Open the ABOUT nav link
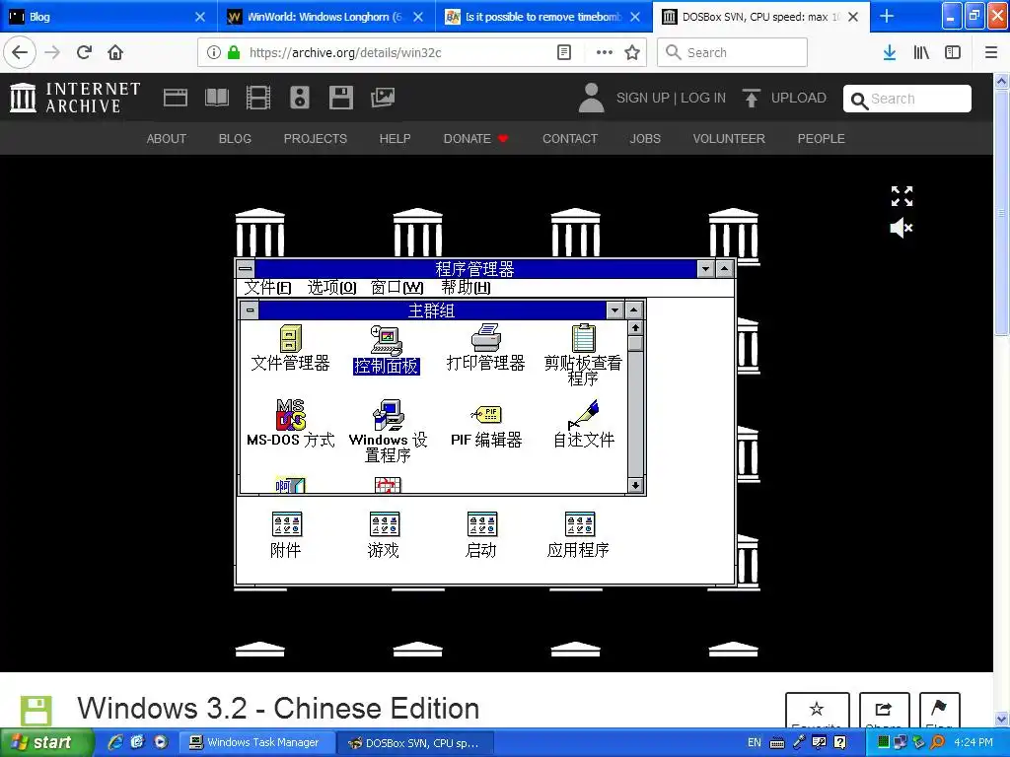This screenshot has width=1010, height=757. point(166,138)
